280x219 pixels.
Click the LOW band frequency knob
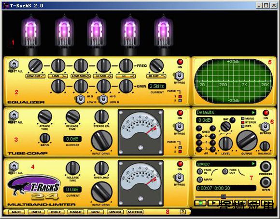[58, 65]
